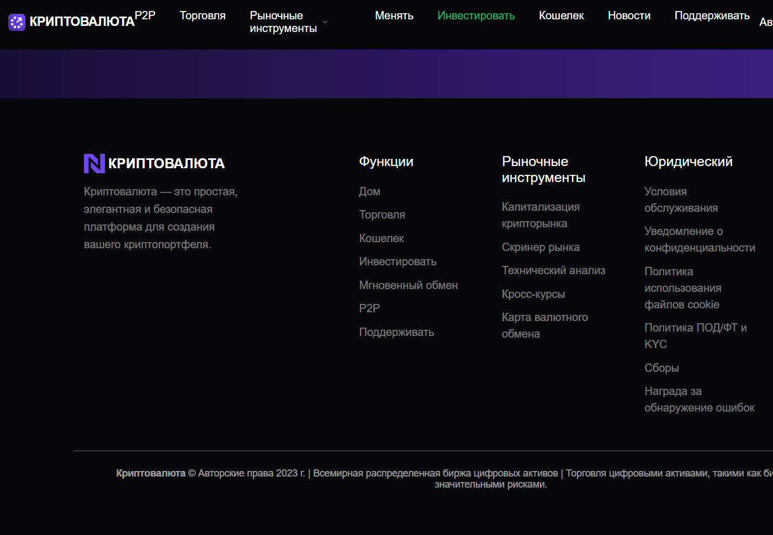Open the Торговля header menu item
The height and width of the screenshot is (535, 773).
click(x=203, y=15)
